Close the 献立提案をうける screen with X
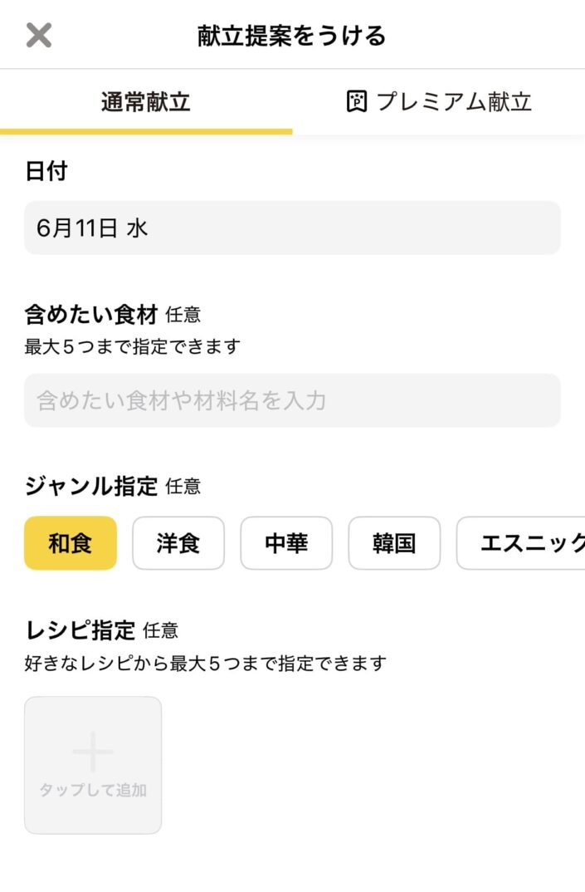The image size is (585, 892). (x=39, y=35)
